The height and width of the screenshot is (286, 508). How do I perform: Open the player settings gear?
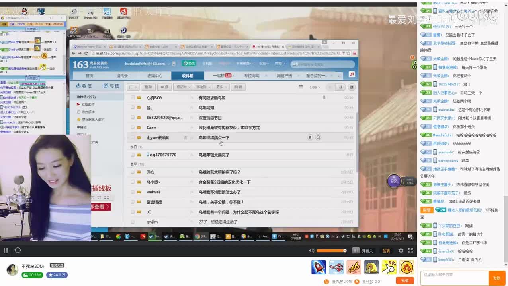(401, 251)
